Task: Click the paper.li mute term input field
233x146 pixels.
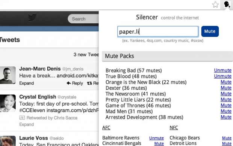Action: click(158, 31)
